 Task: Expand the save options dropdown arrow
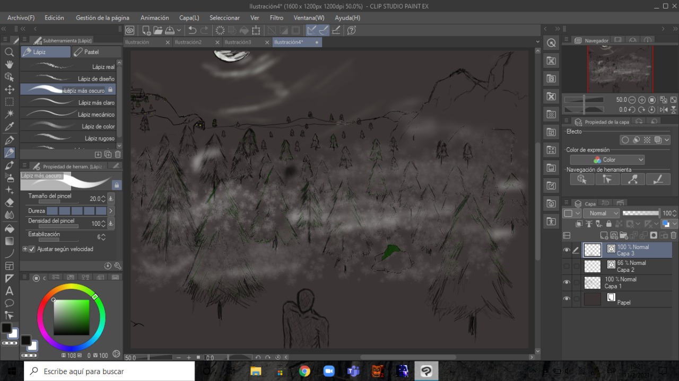[x=179, y=31]
